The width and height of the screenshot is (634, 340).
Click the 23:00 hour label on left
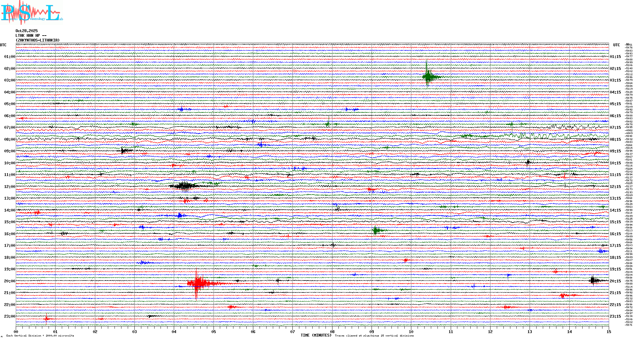pyautogui.click(x=9, y=316)
